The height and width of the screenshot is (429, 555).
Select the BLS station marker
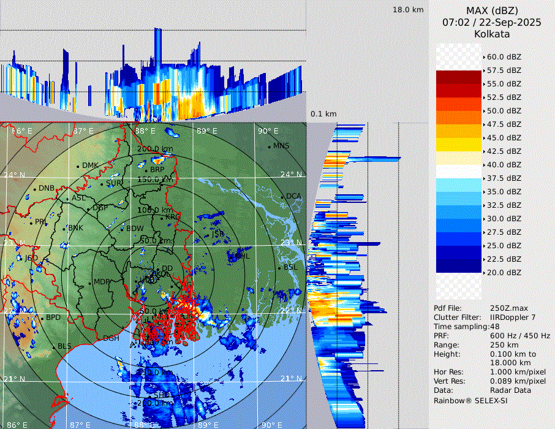point(53,347)
